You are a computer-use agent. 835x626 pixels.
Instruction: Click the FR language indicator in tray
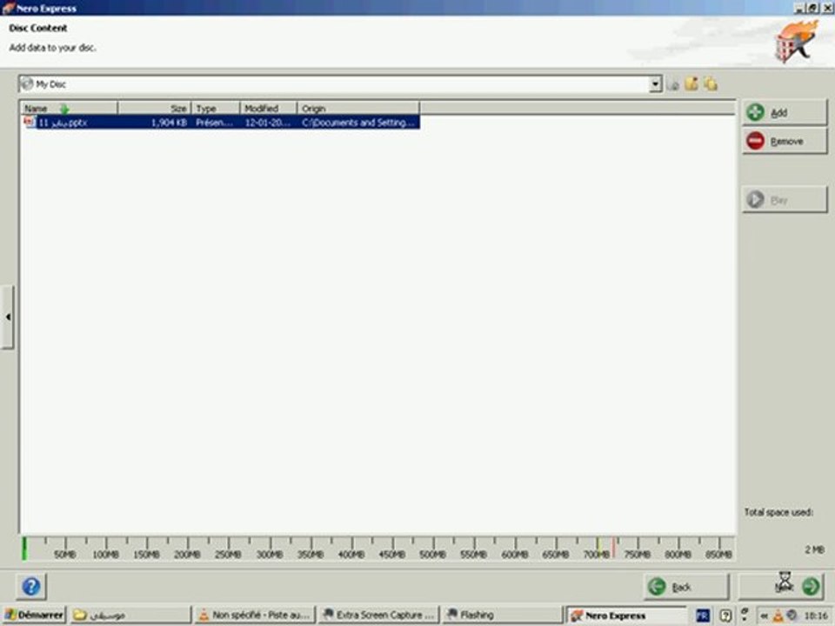(x=703, y=616)
